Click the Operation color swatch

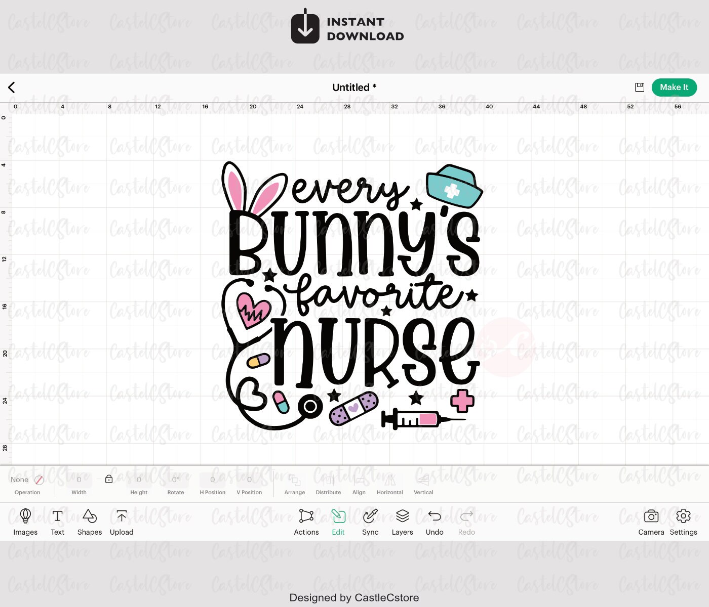pyautogui.click(x=40, y=480)
